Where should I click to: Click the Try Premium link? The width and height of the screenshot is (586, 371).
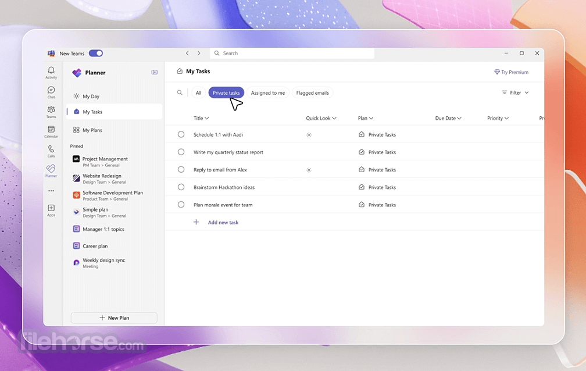[x=511, y=72]
